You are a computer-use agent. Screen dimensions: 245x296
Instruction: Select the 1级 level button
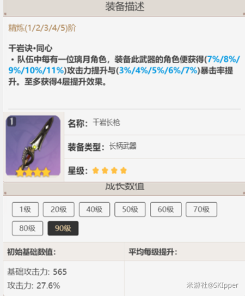(25, 209)
